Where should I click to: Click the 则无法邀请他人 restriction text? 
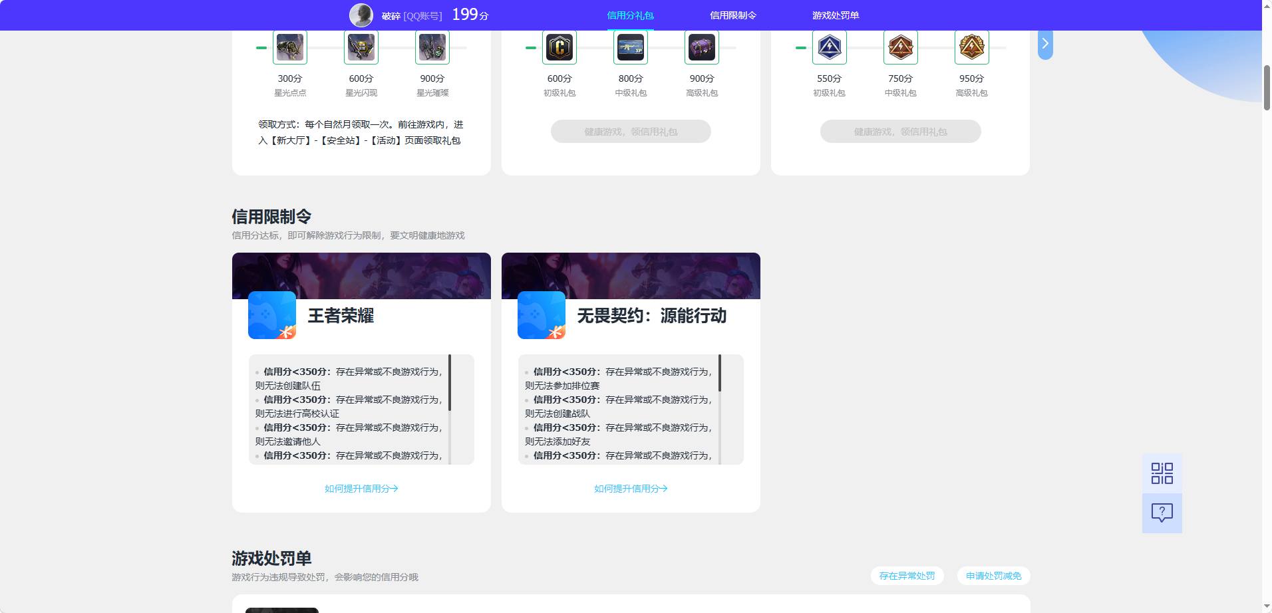[288, 441]
